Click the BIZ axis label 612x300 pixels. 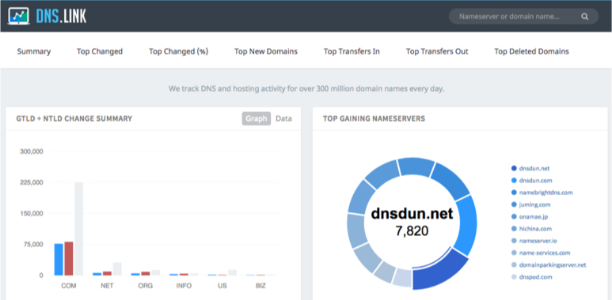pos(260,286)
